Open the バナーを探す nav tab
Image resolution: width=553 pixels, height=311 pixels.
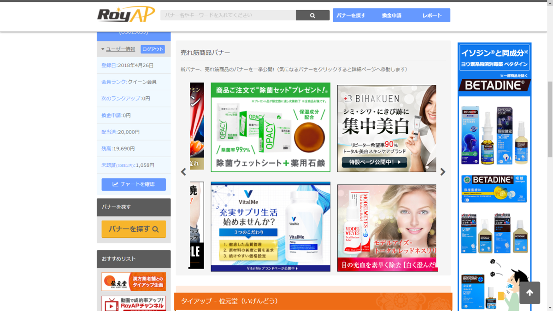[351, 15]
